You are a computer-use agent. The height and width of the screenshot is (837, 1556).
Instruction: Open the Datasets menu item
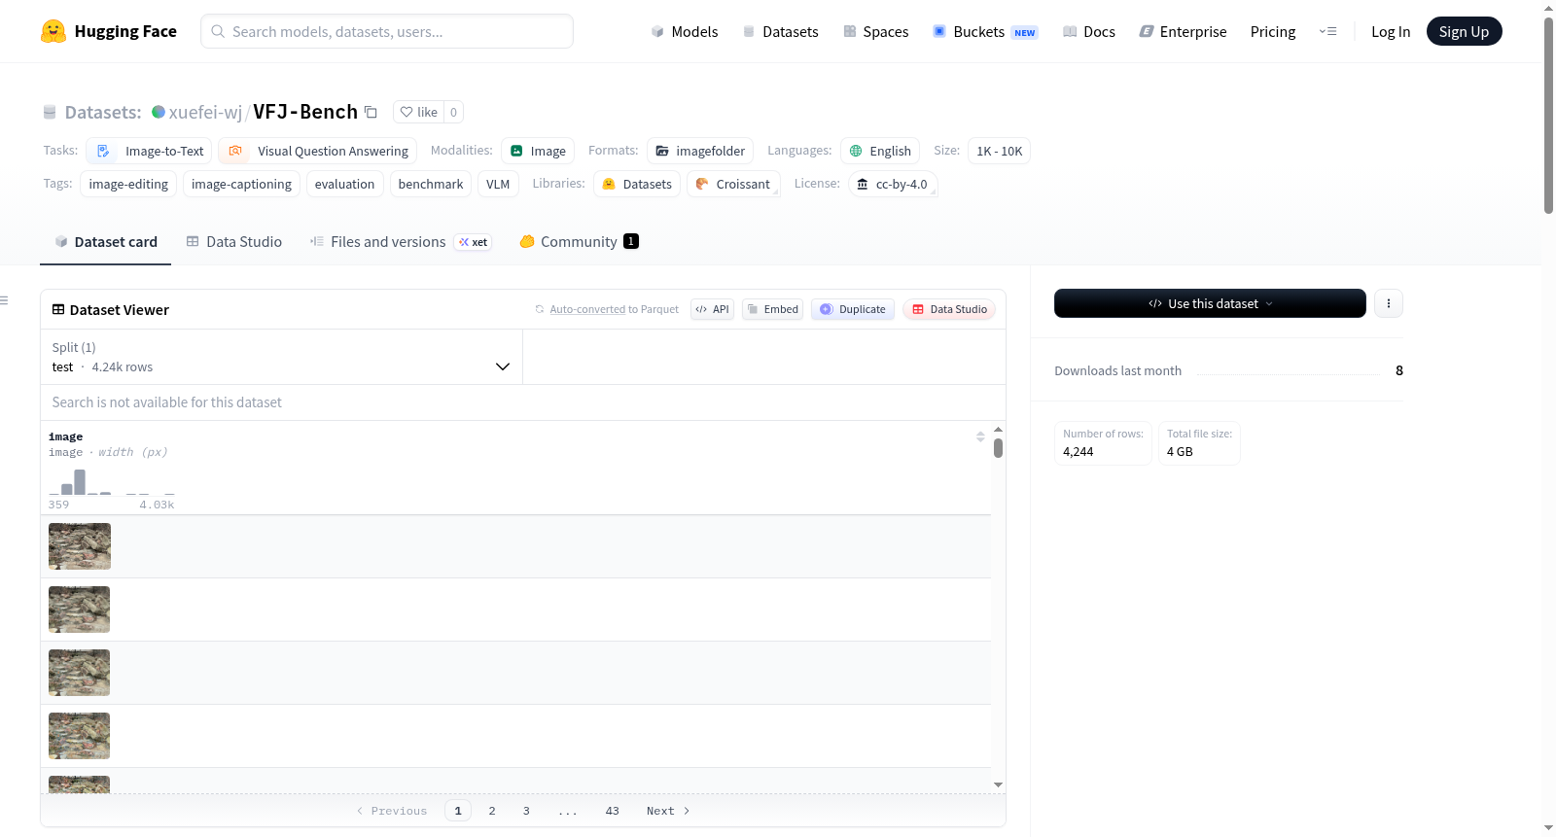coord(780,31)
